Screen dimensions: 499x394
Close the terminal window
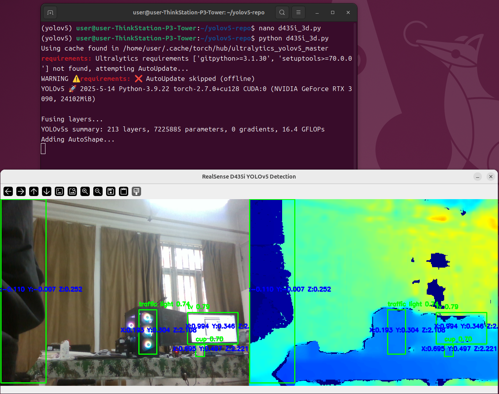click(x=348, y=12)
